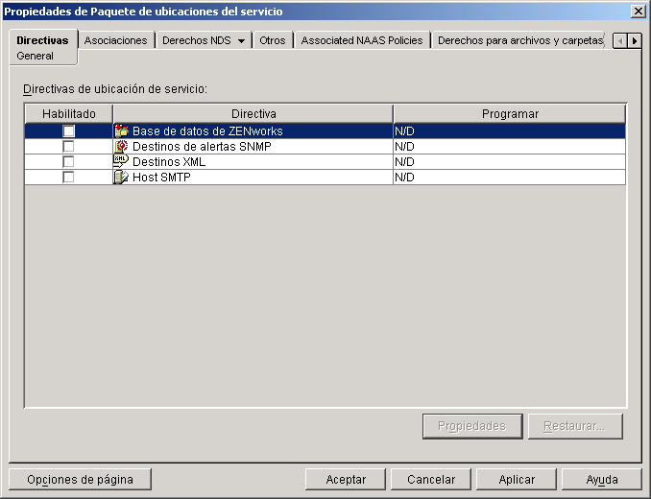Viewport: 651px width, 499px height.
Task: Click Cancelar to dismiss the dialog
Action: pos(431,480)
